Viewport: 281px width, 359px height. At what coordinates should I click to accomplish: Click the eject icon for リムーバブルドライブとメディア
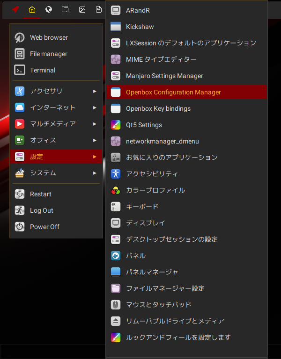click(116, 321)
